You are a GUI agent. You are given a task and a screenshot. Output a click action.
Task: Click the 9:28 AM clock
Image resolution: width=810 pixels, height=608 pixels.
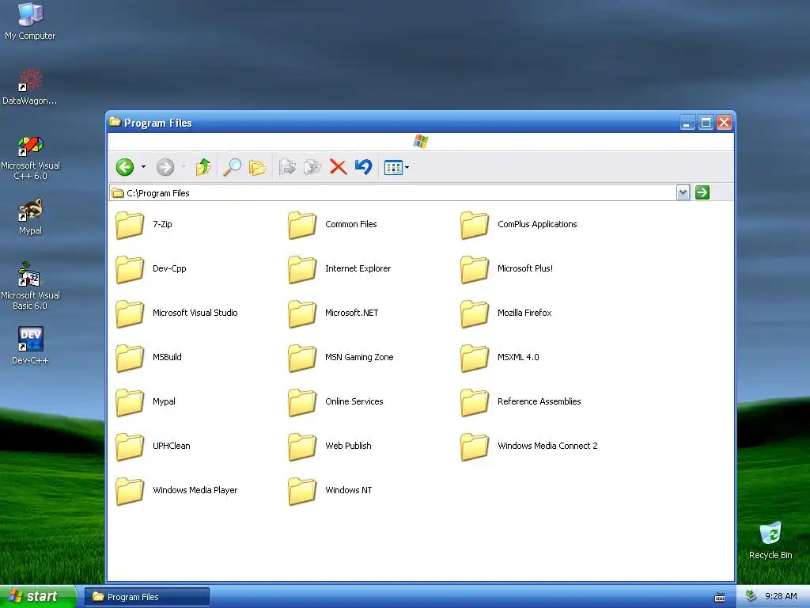click(x=781, y=596)
